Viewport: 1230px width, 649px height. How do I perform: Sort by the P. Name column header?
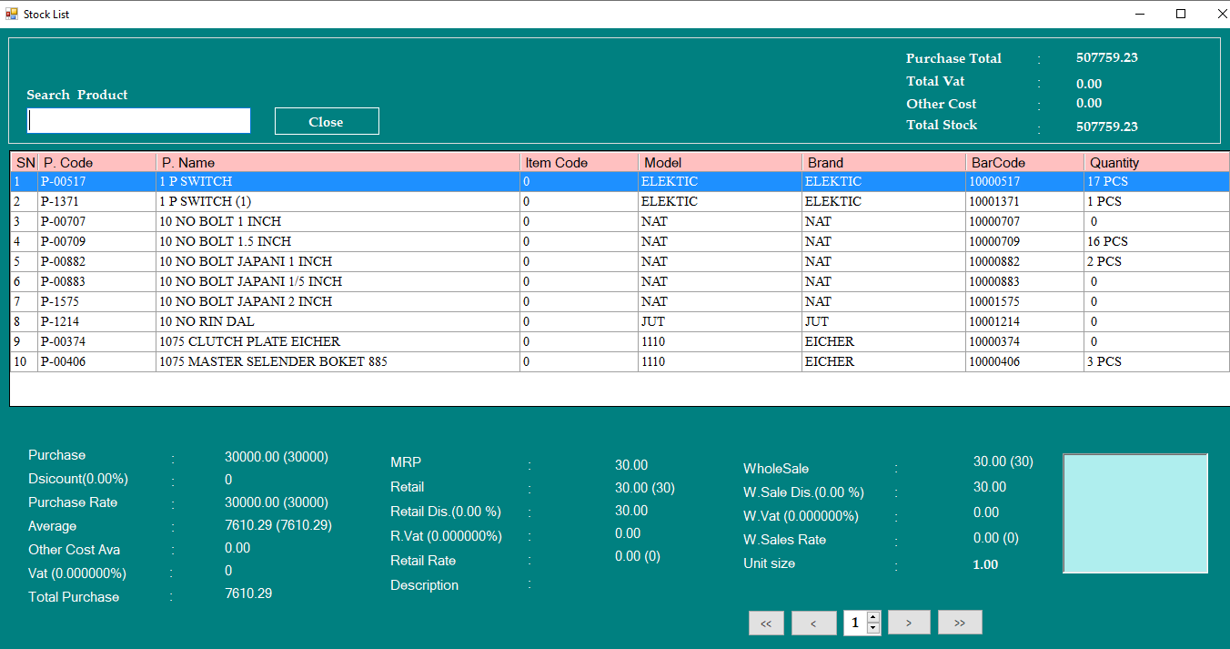point(338,162)
